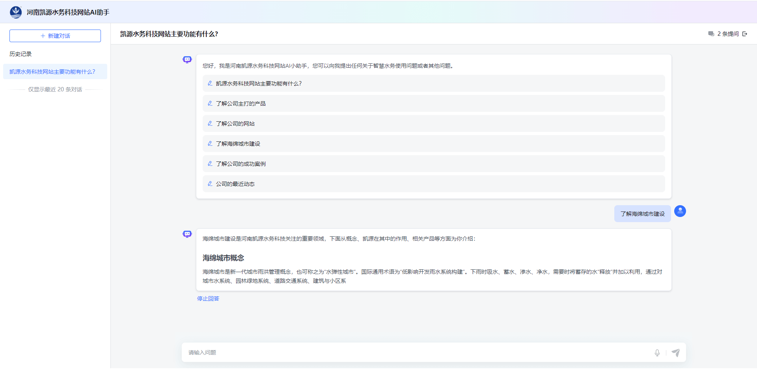
Task: Click the pencil icon beside 公司的最近动态
Action: pos(210,184)
